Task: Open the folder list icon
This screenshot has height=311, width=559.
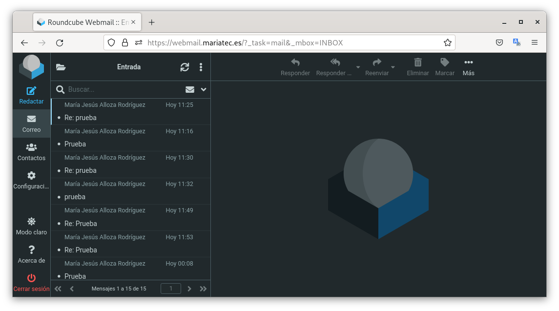Action: pos(61,67)
